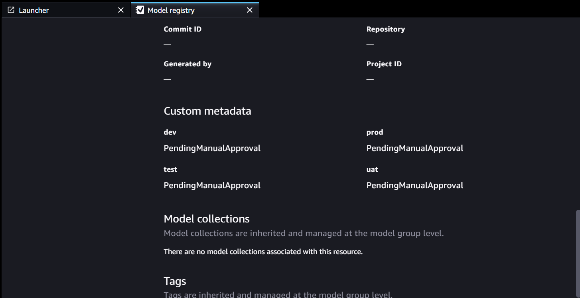Viewport: 580px width, 298px height.
Task: Click the Project ID dash placeholder
Action: 369,79
